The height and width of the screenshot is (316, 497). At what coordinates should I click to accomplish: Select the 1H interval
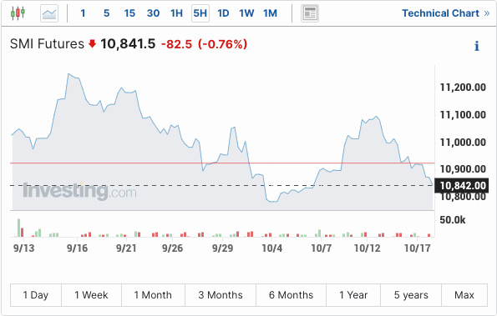176,13
